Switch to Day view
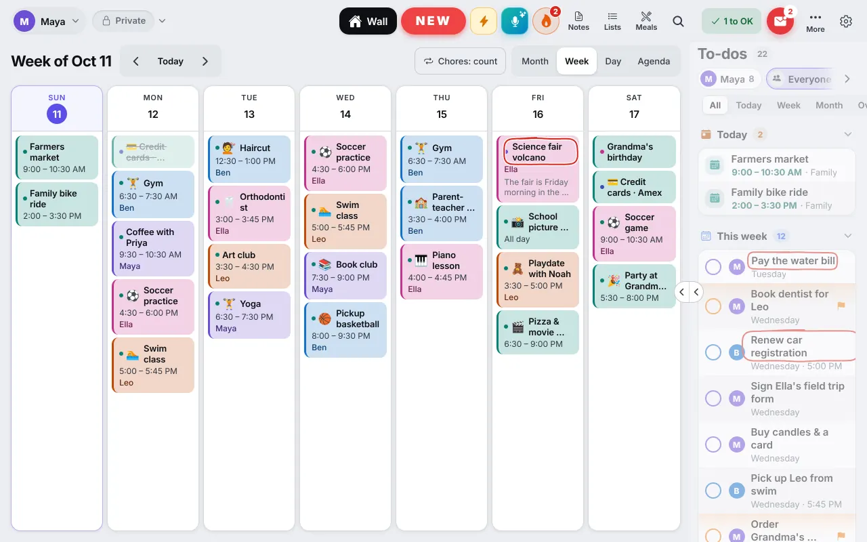 [613, 61]
